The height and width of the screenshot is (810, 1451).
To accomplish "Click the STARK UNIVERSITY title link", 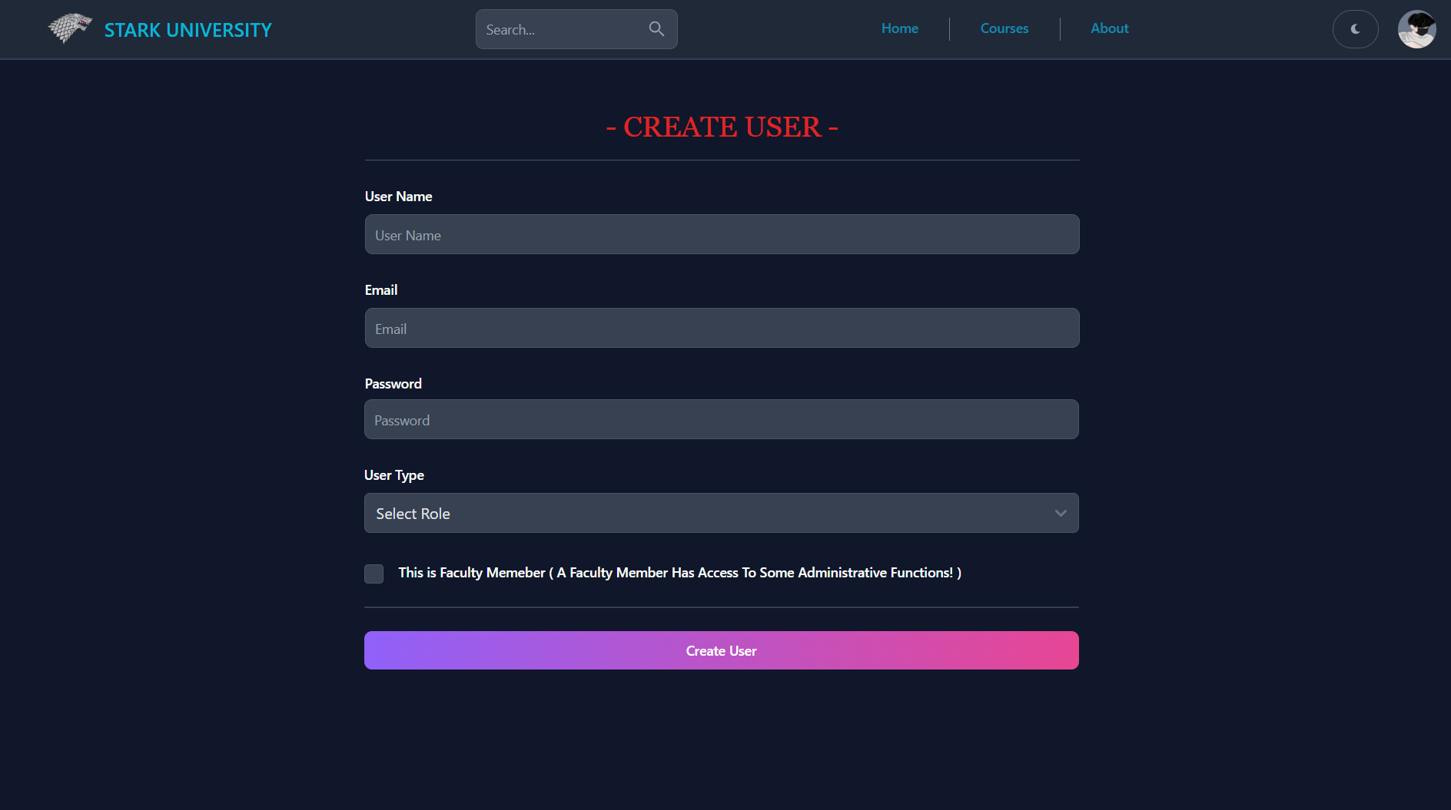I will pyautogui.click(x=188, y=30).
